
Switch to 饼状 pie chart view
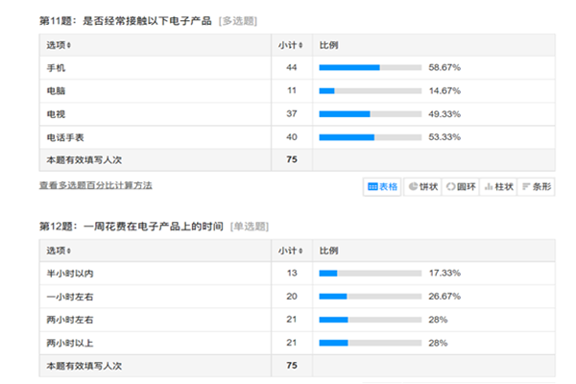pyautogui.click(x=422, y=187)
